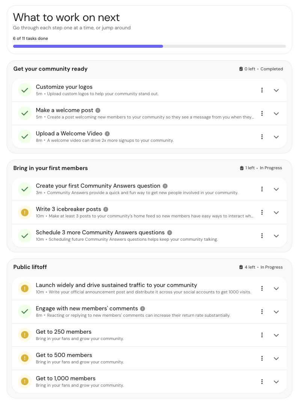Expand Create your first Community Answers question
299x404 pixels.
[x=276, y=189]
